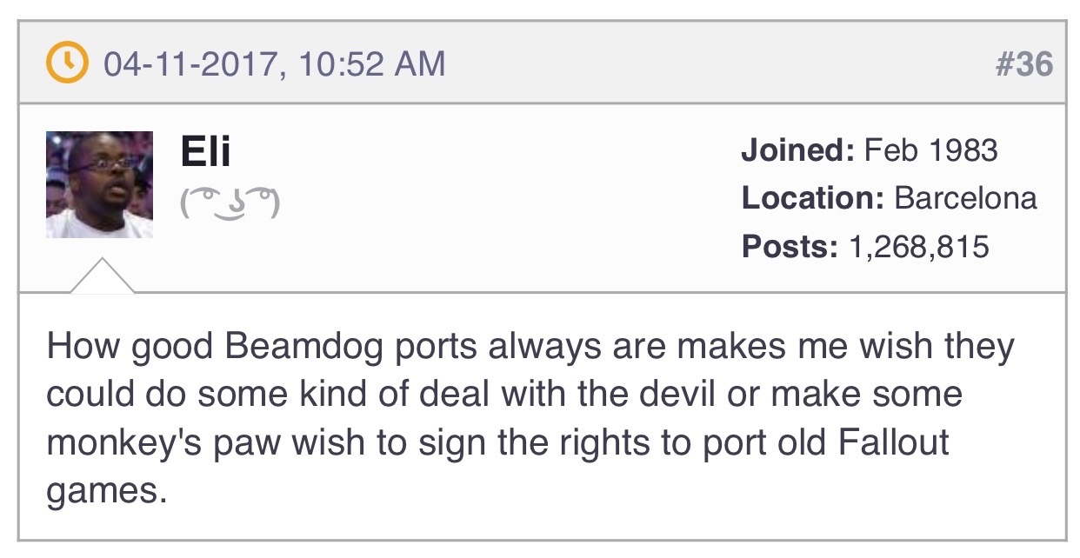
Task: Open the Eli username profile link
Action: pos(206,151)
